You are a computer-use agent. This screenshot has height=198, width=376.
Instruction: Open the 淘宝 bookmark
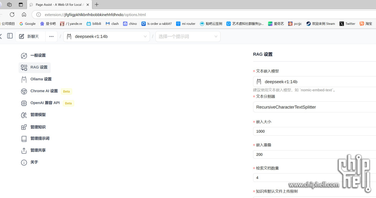366,24
